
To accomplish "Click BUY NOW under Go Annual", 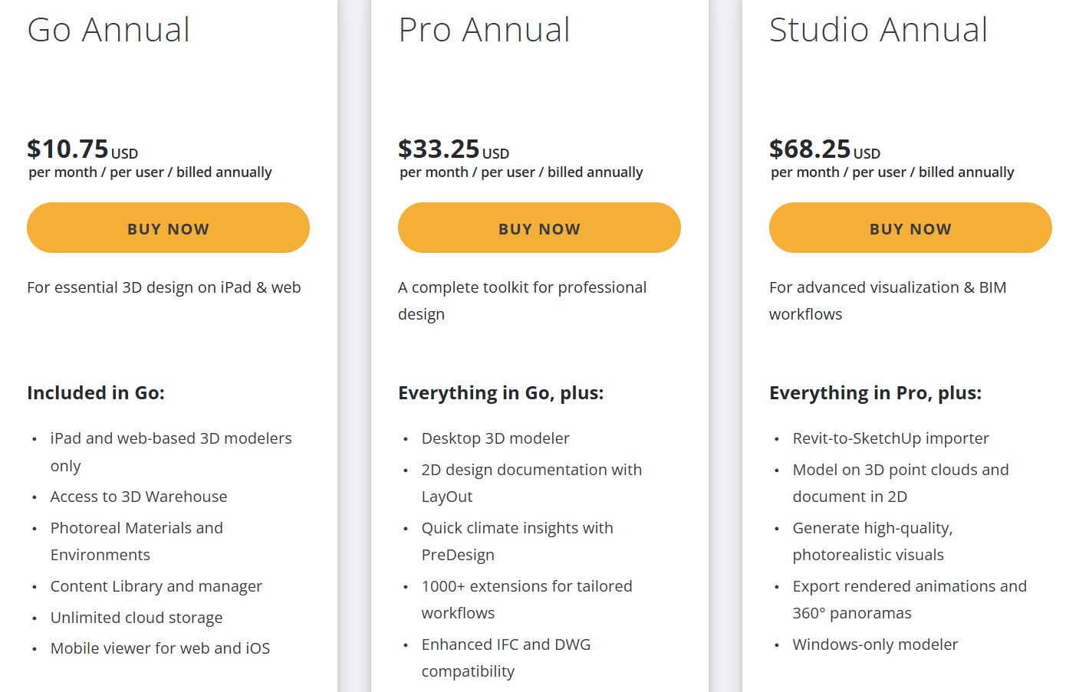I will [168, 228].
